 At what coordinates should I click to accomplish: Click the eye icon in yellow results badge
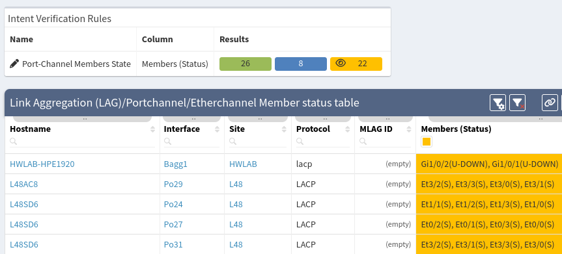(341, 64)
